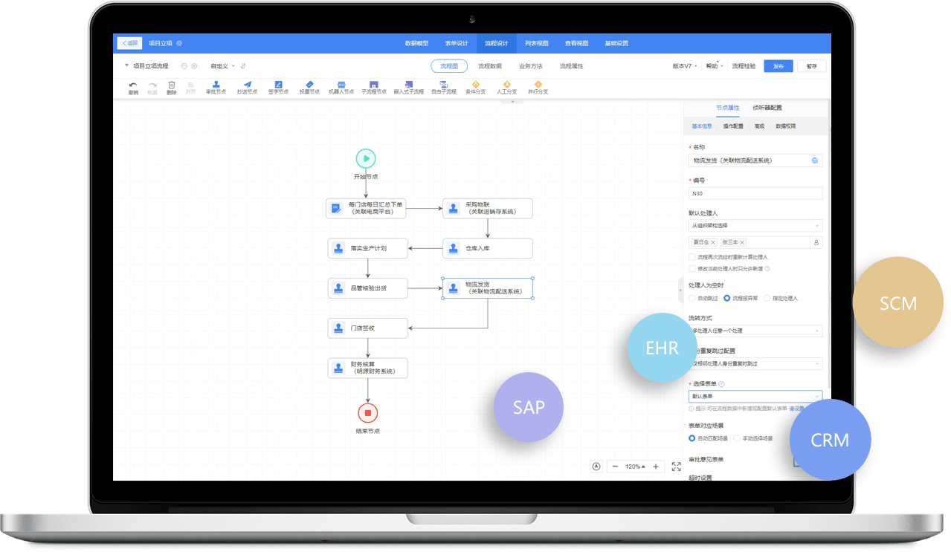Click the 编号 input field containing N30
Screen dimensions: 951x552
coord(755,193)
